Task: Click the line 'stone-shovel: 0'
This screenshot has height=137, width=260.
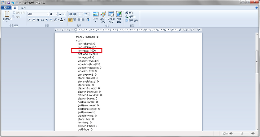Action: [x=87, y=78]
